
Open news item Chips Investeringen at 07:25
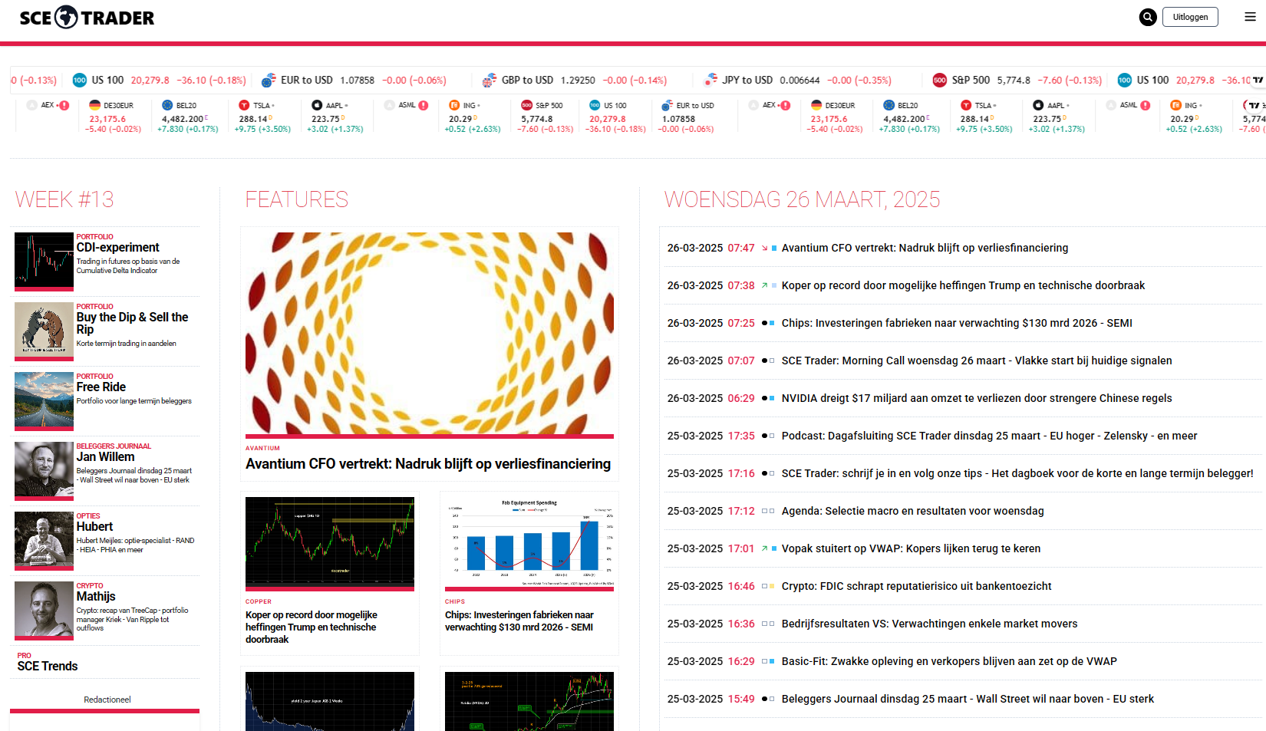(957, 323)
